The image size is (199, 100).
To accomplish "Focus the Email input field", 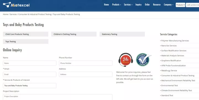I will pyautogui.click(x=30, y=74).
